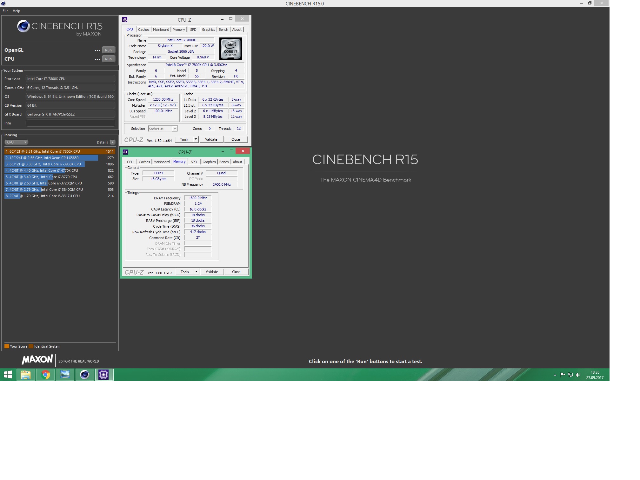Open volume speaker tray icon

click(578, 375)
